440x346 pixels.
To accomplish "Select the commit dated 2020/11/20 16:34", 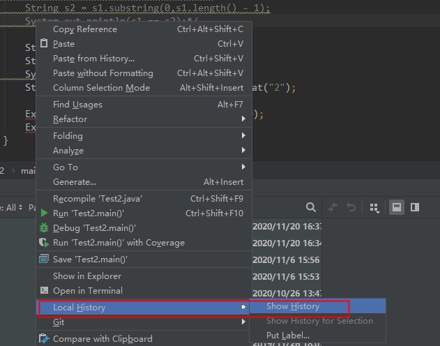I will [287, 243].
